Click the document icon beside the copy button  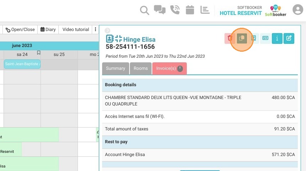(x=253, y=38)
